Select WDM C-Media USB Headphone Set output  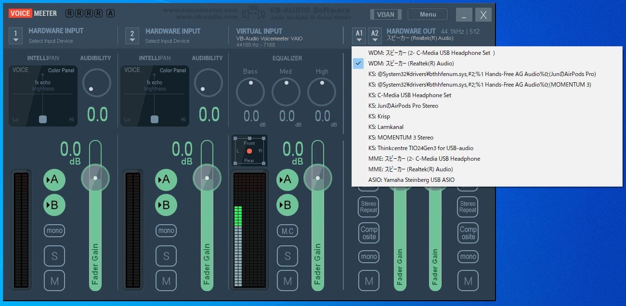pos(487,53)
